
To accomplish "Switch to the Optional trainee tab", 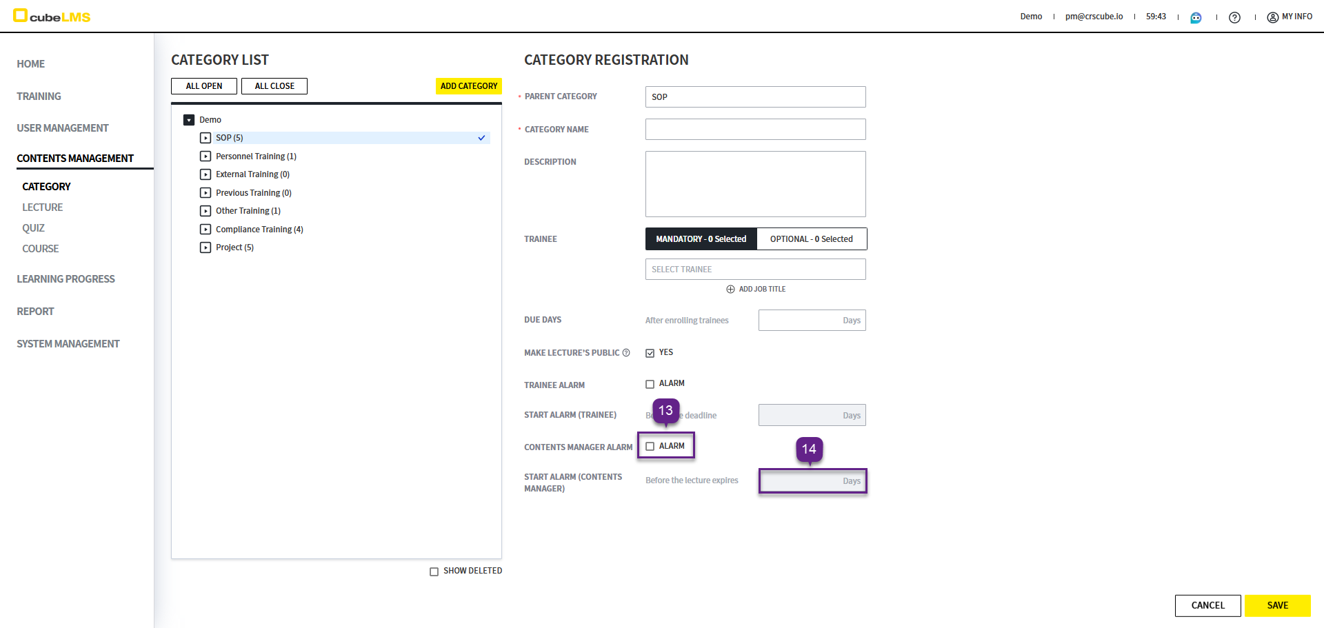I will point(811,239).
